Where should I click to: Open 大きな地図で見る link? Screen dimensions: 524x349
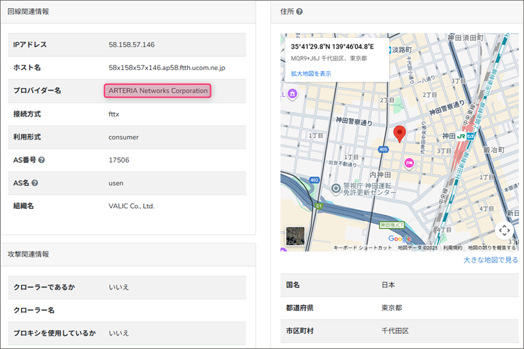point(491,260)
